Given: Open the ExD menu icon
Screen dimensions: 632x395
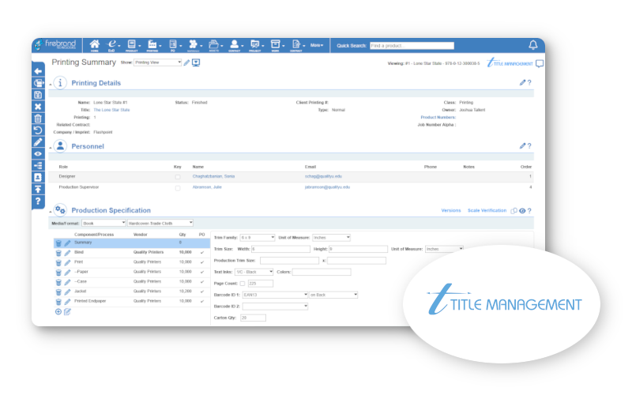Looking at the screenshot, I should pos(112,46).
